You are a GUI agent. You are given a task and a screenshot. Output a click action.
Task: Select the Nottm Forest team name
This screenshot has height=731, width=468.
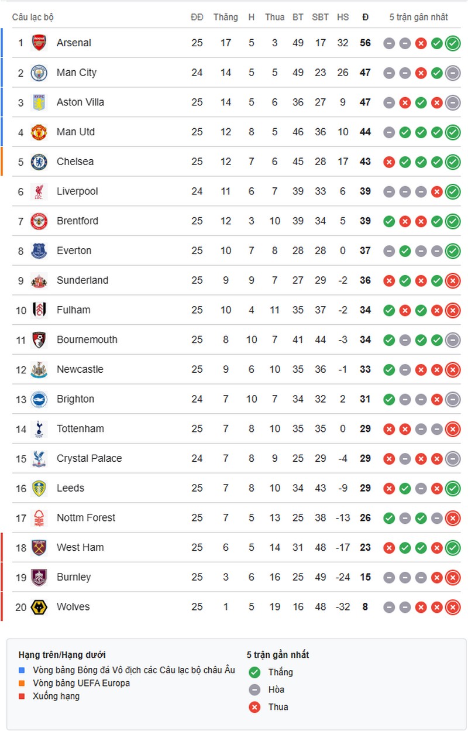point(86,518)
